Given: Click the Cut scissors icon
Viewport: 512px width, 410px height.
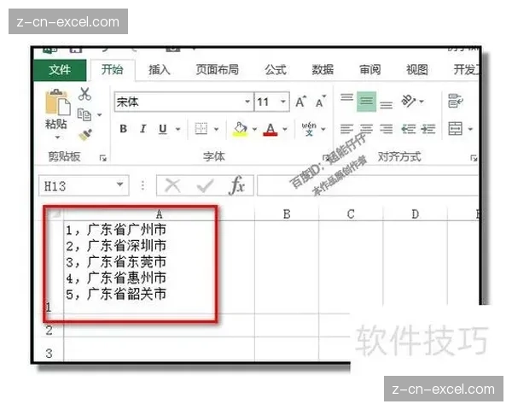Looking at the screenshot, I should (84, 94).
